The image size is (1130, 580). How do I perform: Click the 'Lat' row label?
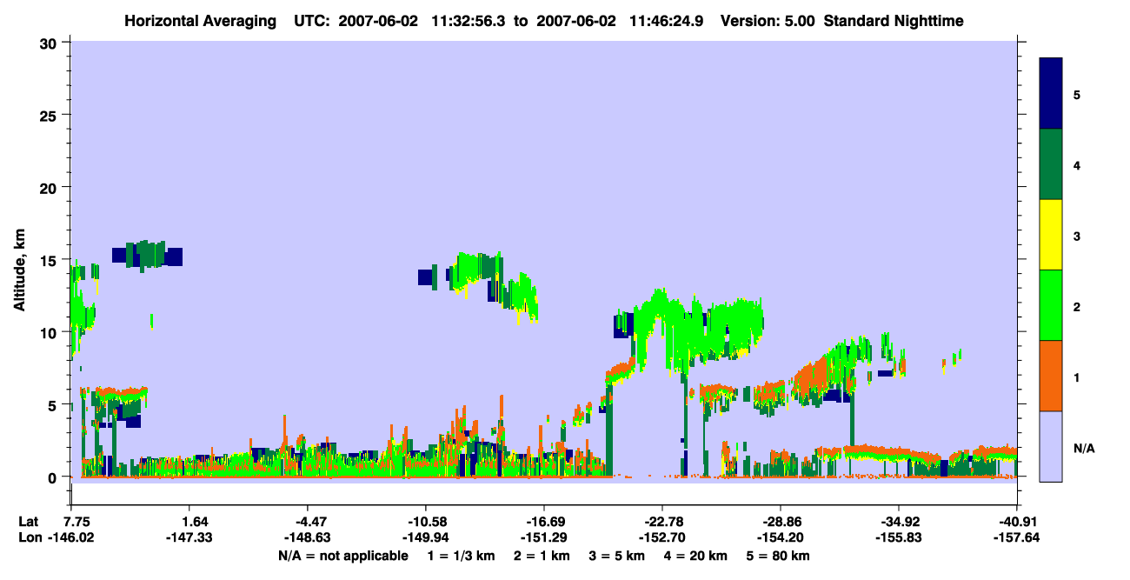(28, 522)
